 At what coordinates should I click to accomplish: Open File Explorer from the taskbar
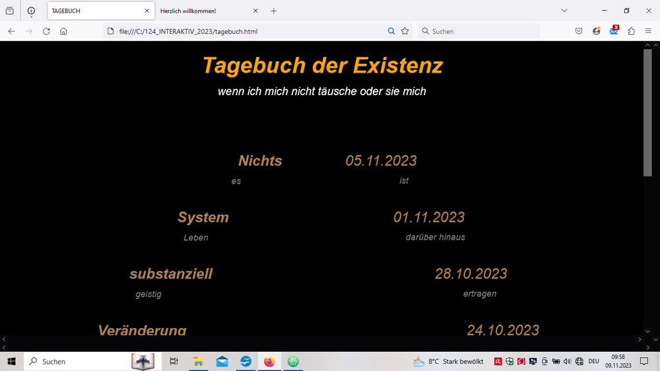[x=198, y=361]
